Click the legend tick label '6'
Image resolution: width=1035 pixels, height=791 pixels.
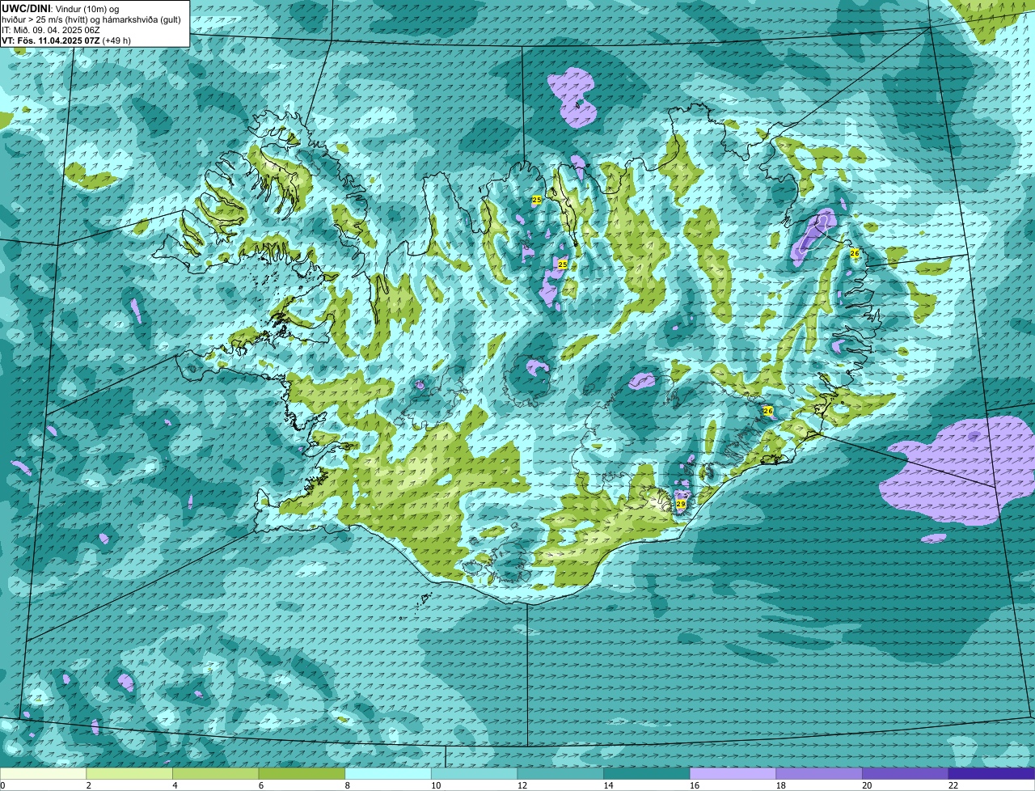click(x=260, y=785)
